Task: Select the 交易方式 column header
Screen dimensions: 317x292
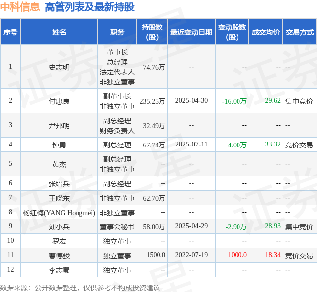Action: click(300, 32)
